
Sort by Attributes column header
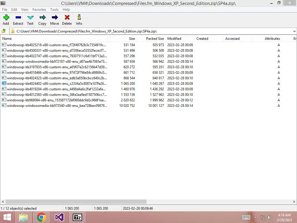[x=267, y=39]
